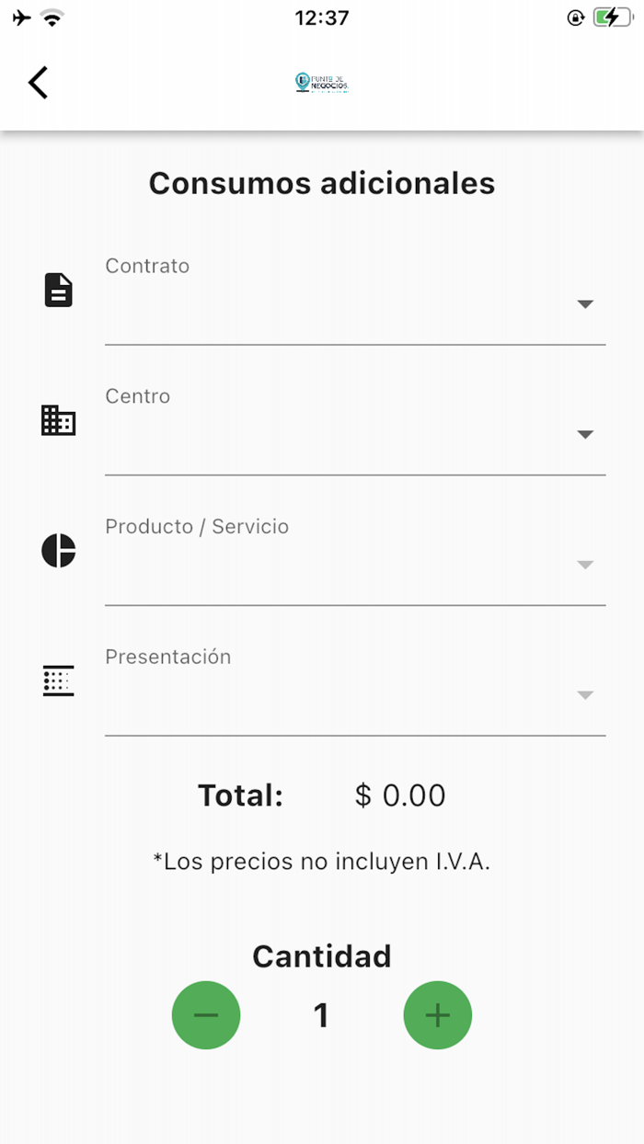The height and width of the screenshot is (1144, 644).
Task: Tap the battery charging indicator
Action: pos(611,16)
